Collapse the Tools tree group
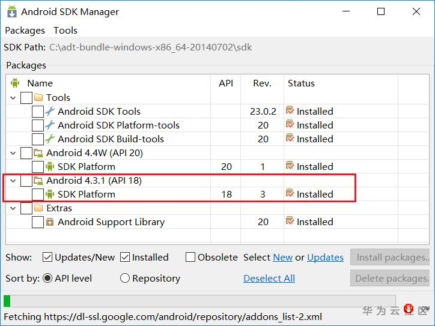The width and height of the screenshot is (435, 326). point(13,97)
